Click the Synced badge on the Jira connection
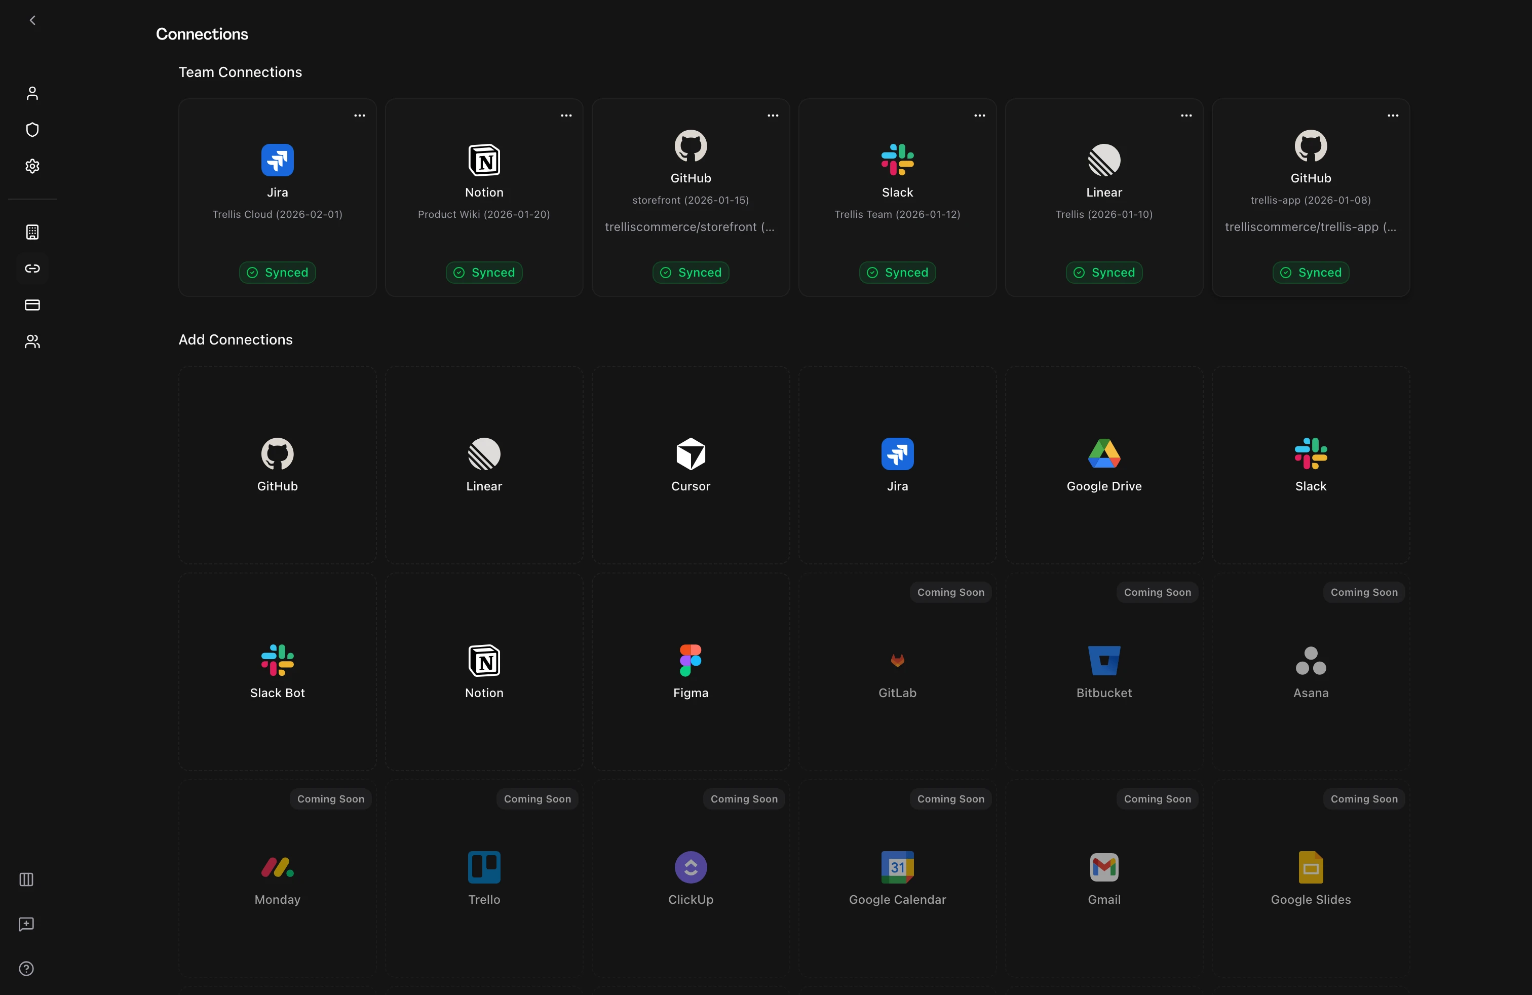The image size is (1532, 995). point(277,272)
